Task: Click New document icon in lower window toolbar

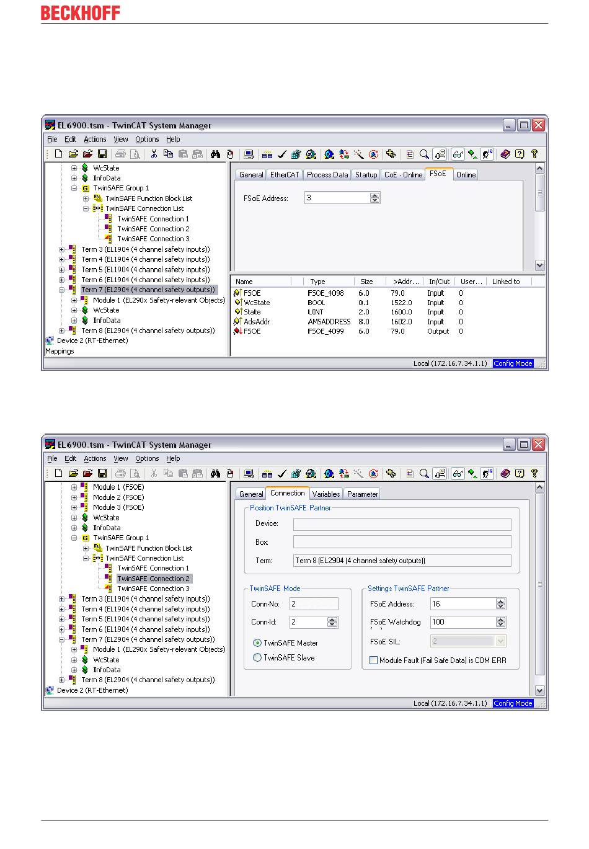Action: tap(58, 473)
